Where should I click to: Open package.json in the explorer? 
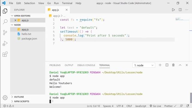29,39
